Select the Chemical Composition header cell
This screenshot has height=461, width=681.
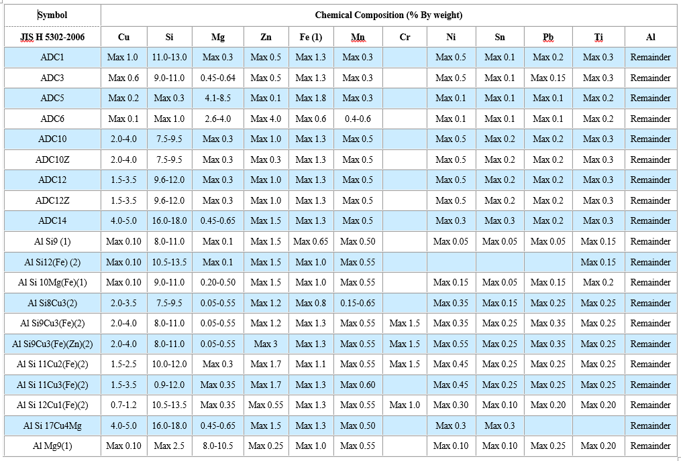click(388, 15)
